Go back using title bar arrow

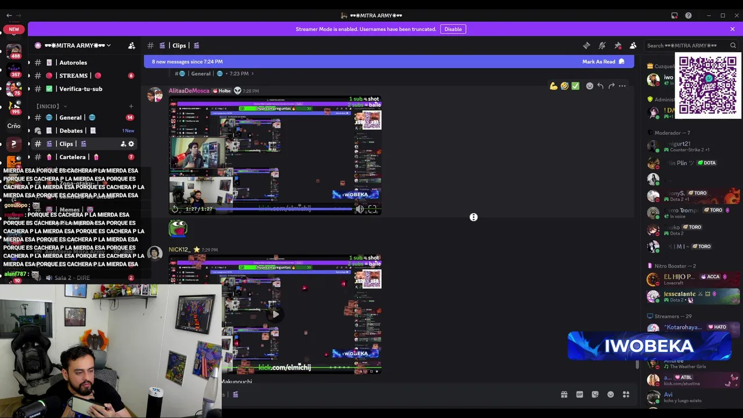pyautogui.click(x=9, y=15)
